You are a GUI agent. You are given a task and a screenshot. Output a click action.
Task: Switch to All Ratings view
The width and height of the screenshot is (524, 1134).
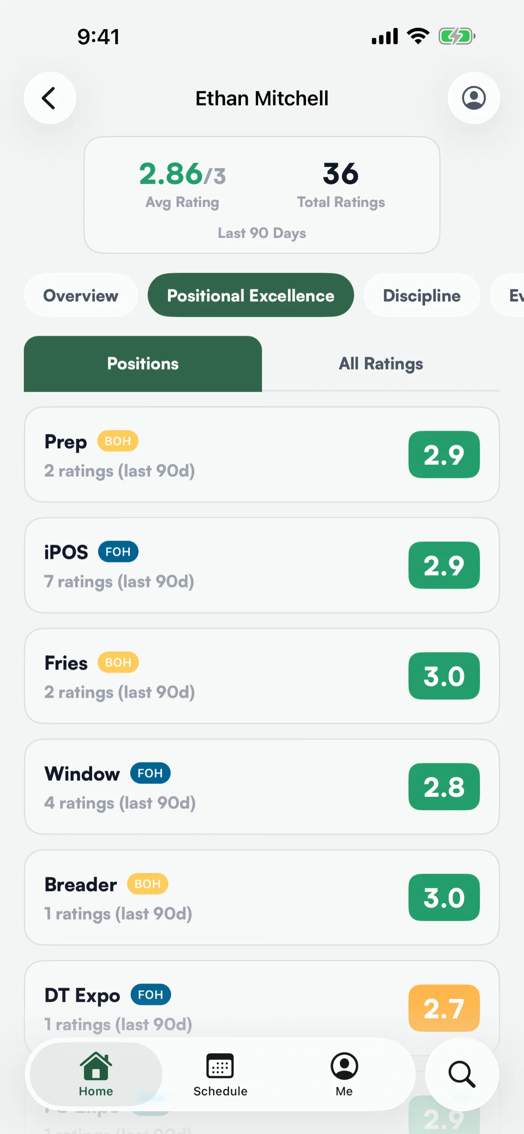coord(381,364)
